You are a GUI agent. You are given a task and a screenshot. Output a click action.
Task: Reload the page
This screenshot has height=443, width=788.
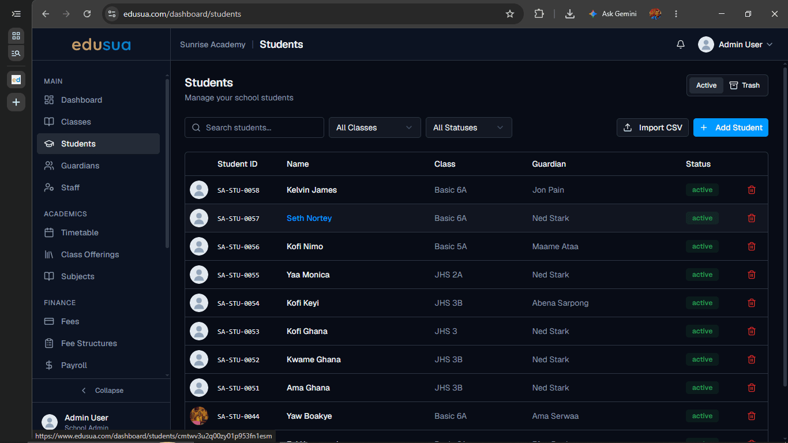pyautogui.click(x=87, y=14)
